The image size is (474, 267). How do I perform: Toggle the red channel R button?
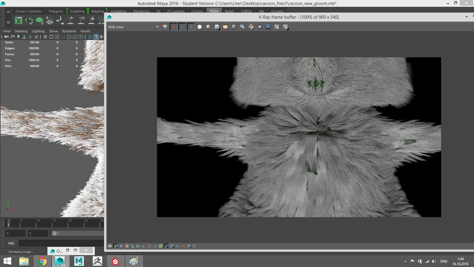tap(174, 27)
